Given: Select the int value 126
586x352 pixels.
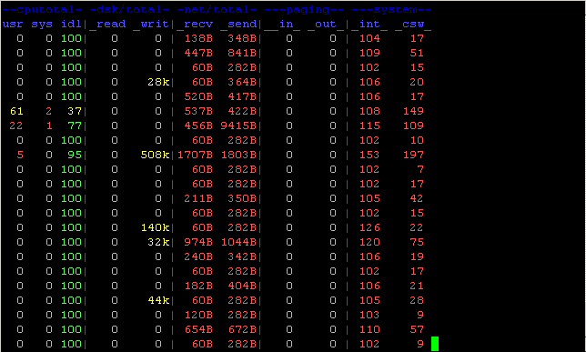Looking at the screenshot, I should 369,227.
